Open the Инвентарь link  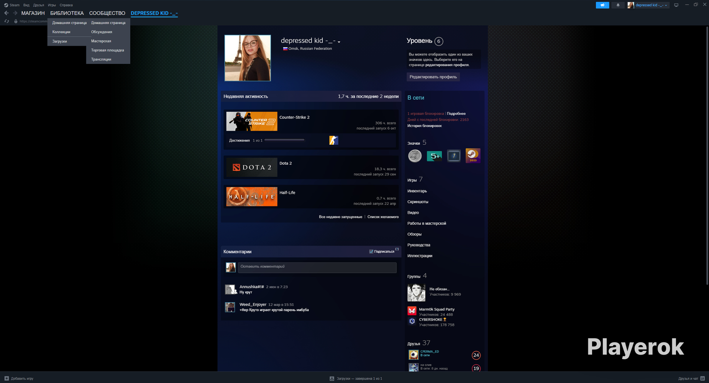point(417,191)
